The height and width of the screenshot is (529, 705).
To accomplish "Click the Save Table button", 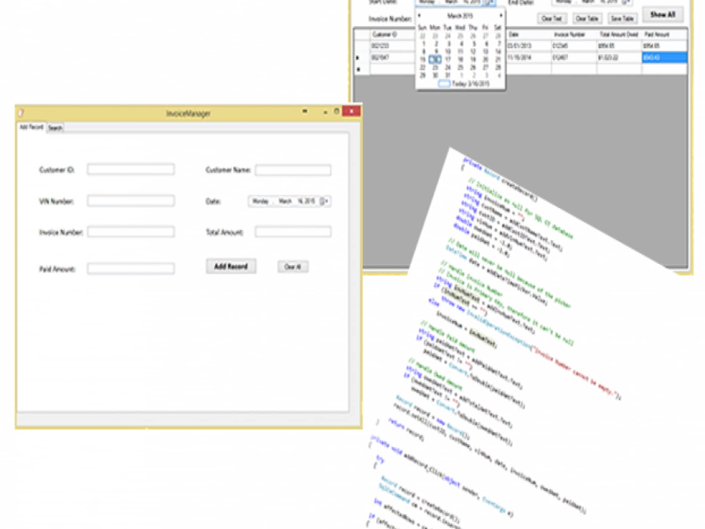I will coord(622,19).
